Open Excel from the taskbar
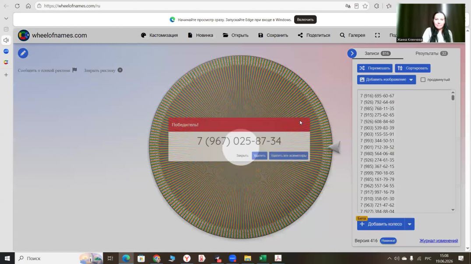The height and width of the screenshot is (264, 471). (x=263, y=258)
